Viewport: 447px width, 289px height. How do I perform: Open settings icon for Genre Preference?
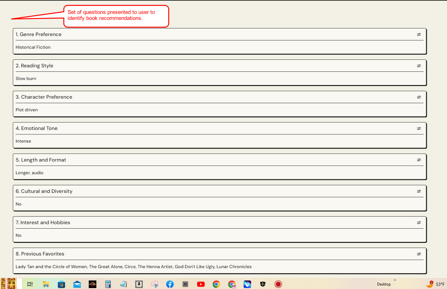(x=419, y=34)
